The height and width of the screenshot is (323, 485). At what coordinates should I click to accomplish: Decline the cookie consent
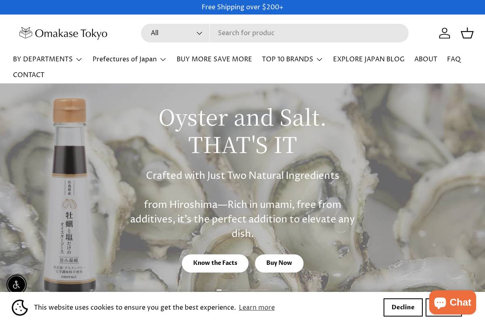tap(403, 307)
